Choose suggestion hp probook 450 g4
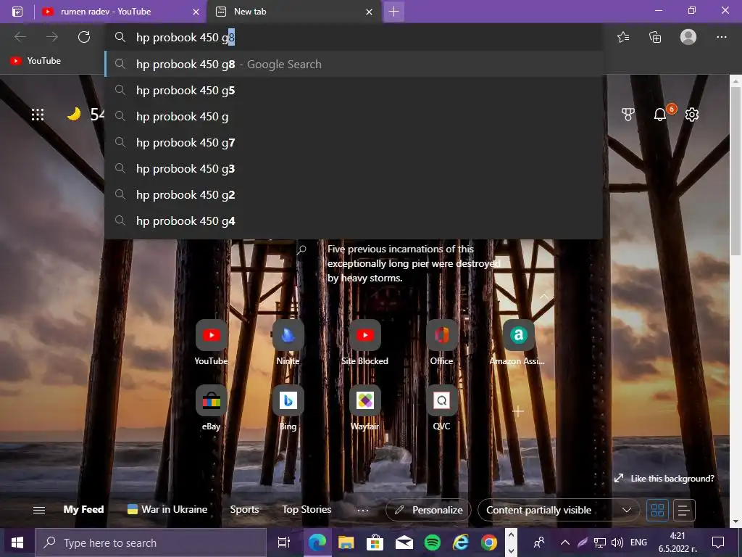742x557 pixels. click(354, 220)
